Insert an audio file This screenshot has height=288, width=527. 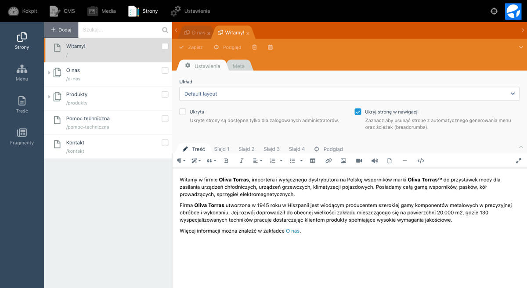coord(374,161)
